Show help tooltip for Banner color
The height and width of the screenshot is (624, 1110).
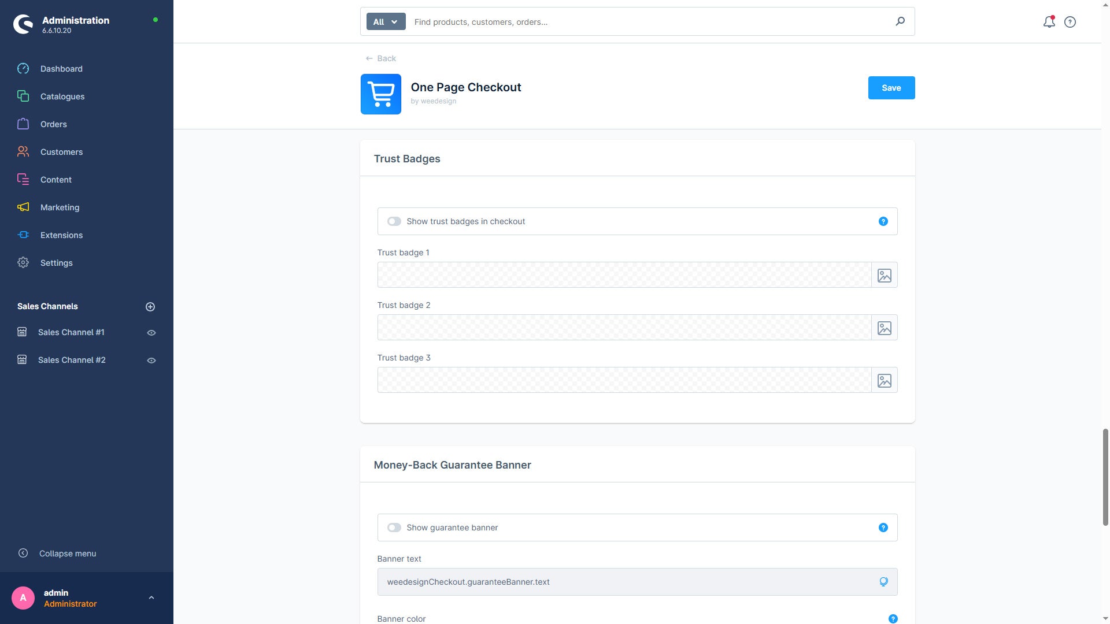(893, 619)
